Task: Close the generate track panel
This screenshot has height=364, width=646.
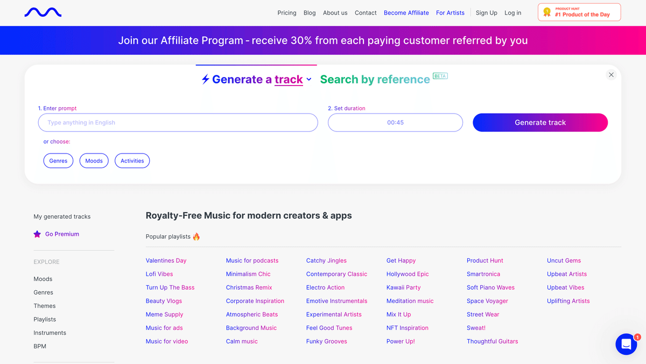Action: point(611,75)
